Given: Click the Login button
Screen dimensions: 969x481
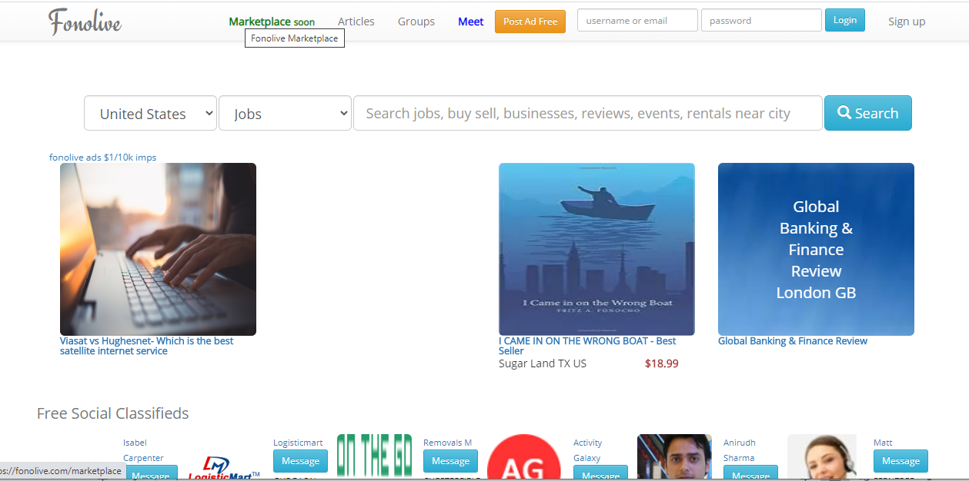Looking at the screenshot, I should coord(845,20).
